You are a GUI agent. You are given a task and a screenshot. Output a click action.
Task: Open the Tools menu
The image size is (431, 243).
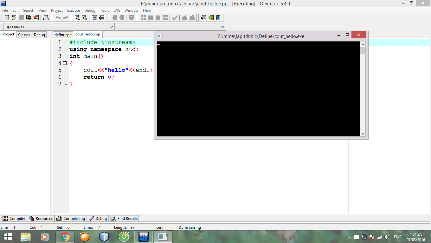click(104, 10)
